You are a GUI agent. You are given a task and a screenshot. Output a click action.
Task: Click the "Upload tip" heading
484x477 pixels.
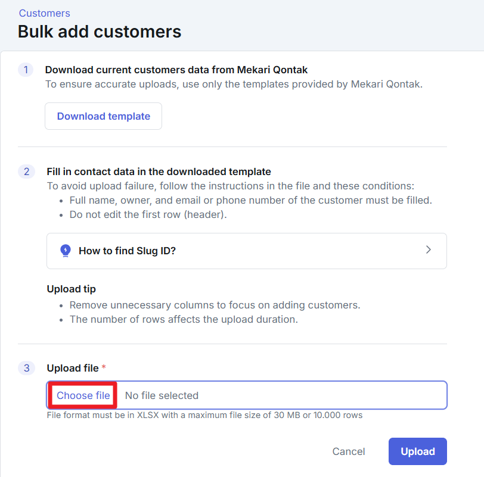click(72, 289)
